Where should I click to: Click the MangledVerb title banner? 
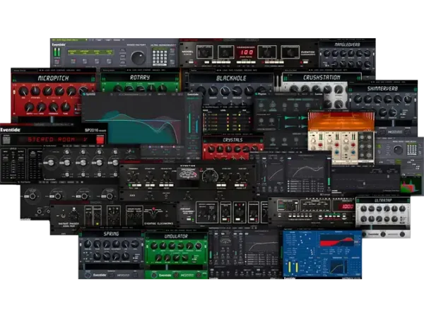point(347,45)
